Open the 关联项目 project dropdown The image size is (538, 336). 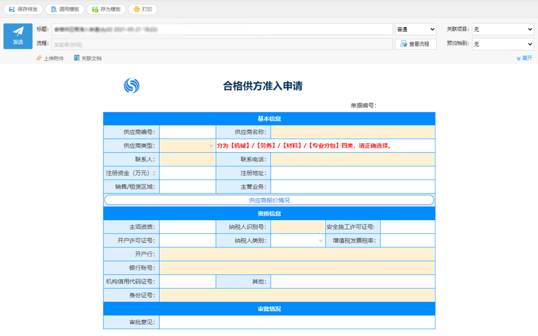click(503, 29)
